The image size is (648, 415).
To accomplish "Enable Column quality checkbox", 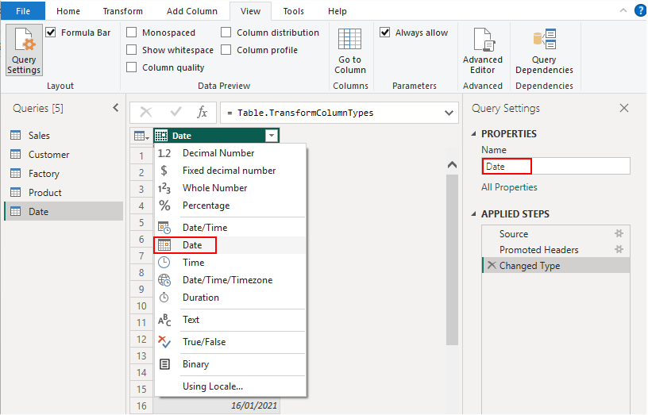I will coord(131,67).
